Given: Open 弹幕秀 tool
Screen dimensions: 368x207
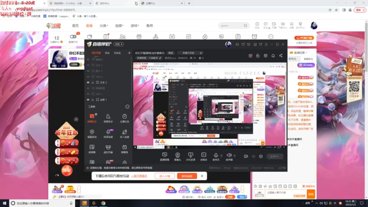Looking at the screenshot, I should pos(124,149).
